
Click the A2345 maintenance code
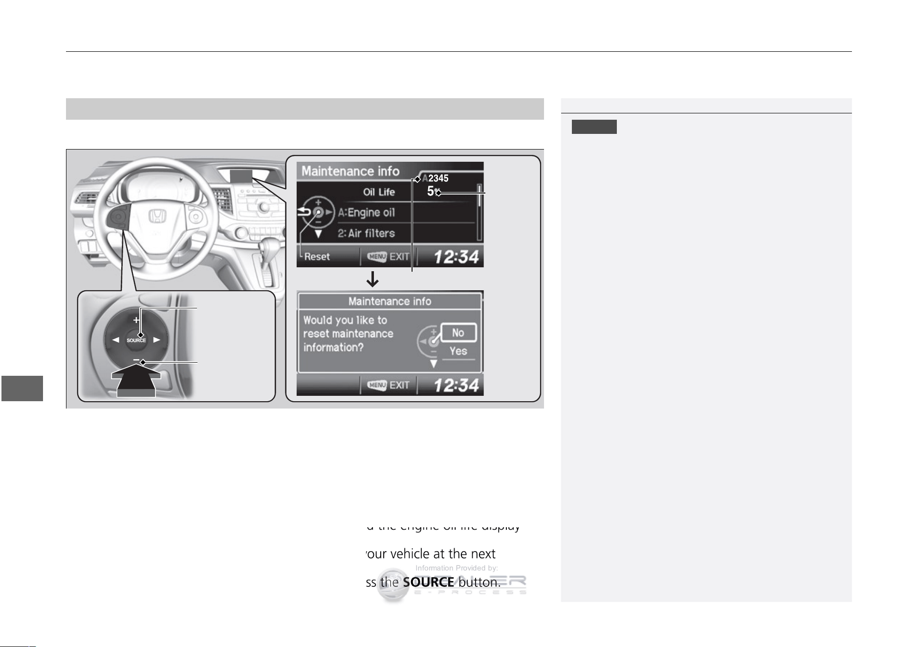point(435,178)
